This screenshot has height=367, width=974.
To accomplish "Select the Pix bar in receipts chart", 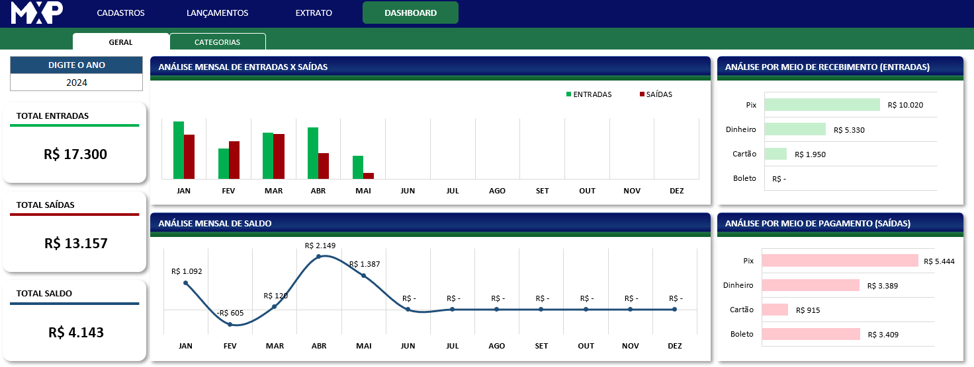I will [x=822, y=104].
